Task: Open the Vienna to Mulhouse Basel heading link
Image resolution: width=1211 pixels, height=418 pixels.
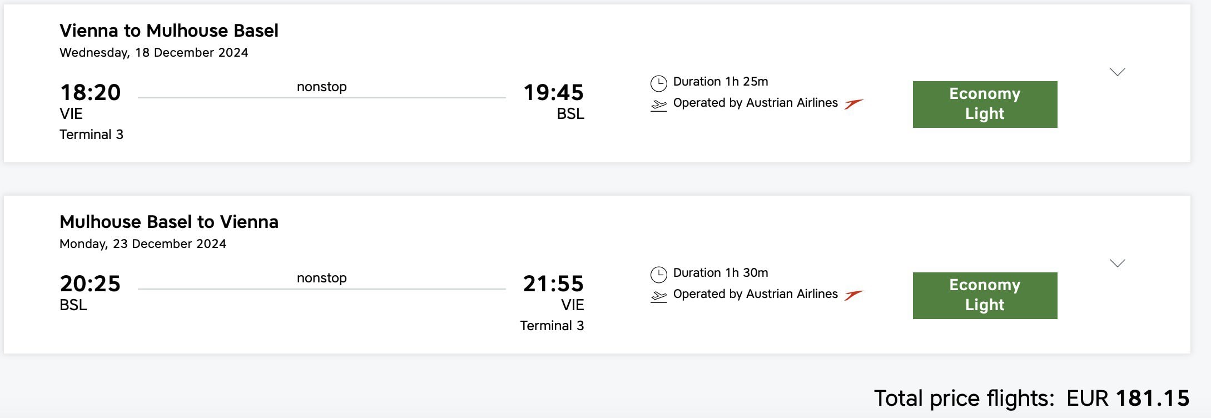Action: (x=169, y=31)
